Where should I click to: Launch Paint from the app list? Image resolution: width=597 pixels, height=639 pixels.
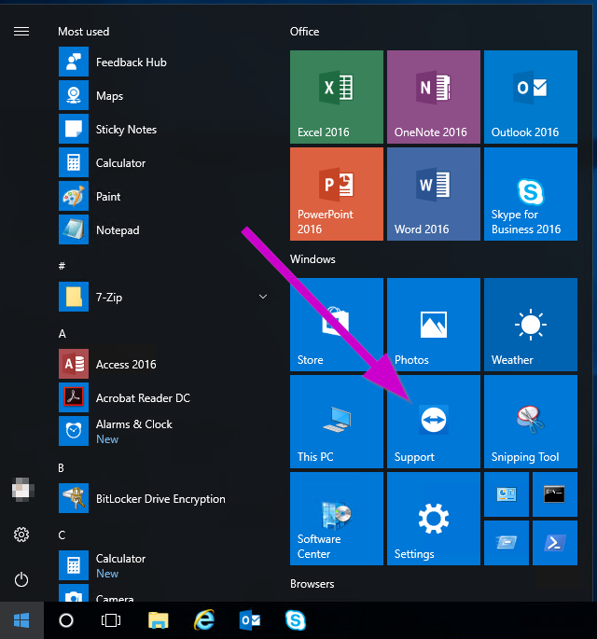tap(163, 197)
